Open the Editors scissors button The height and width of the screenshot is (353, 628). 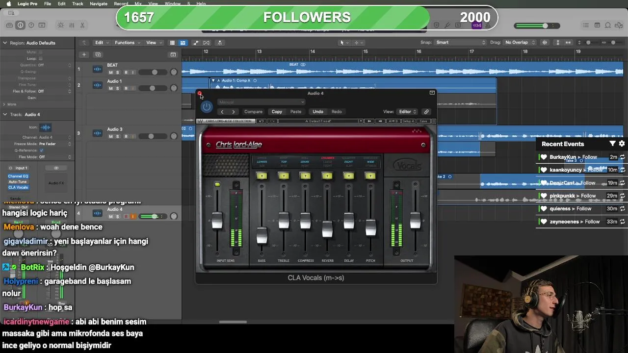[x=82, y=25]
